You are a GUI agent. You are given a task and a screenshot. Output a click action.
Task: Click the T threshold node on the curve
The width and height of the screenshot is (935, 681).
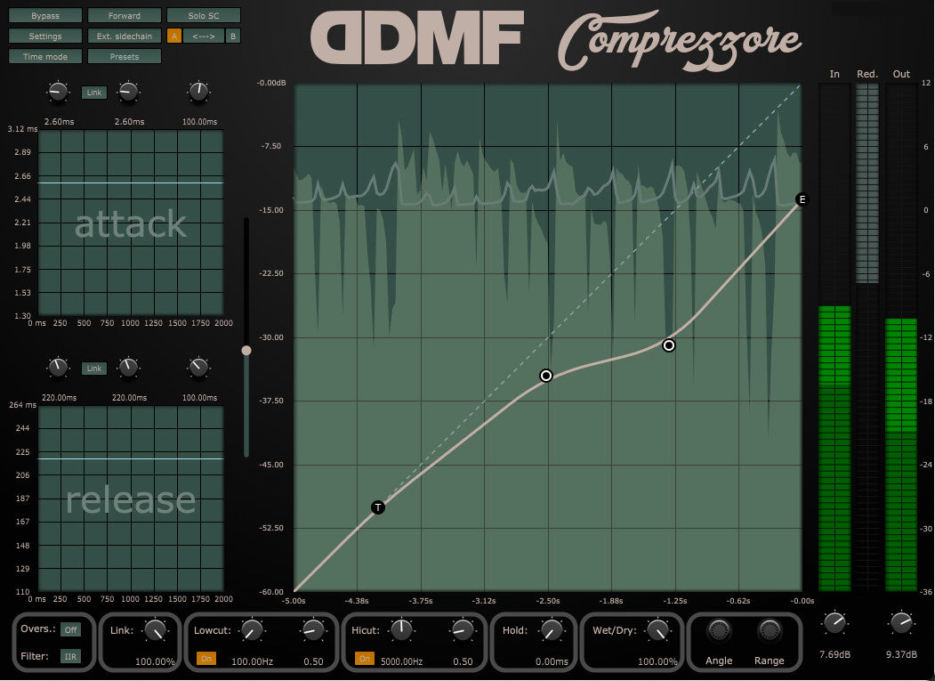[x=378, y=507]
